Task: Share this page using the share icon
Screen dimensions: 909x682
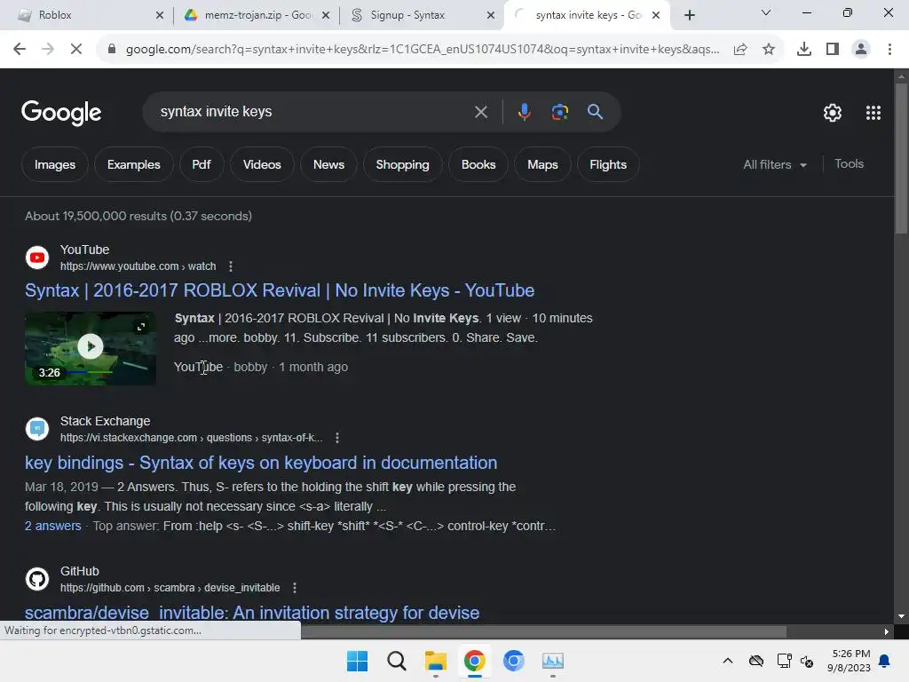Action: pyautogui.click(x=740, y=50)
